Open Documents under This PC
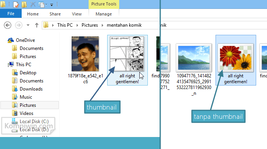 31,81
